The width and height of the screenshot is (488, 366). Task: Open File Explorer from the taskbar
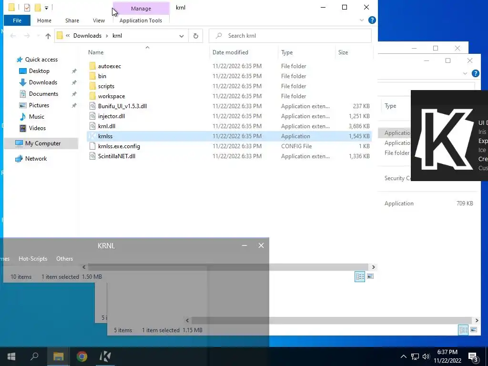[x=59, y=356]
